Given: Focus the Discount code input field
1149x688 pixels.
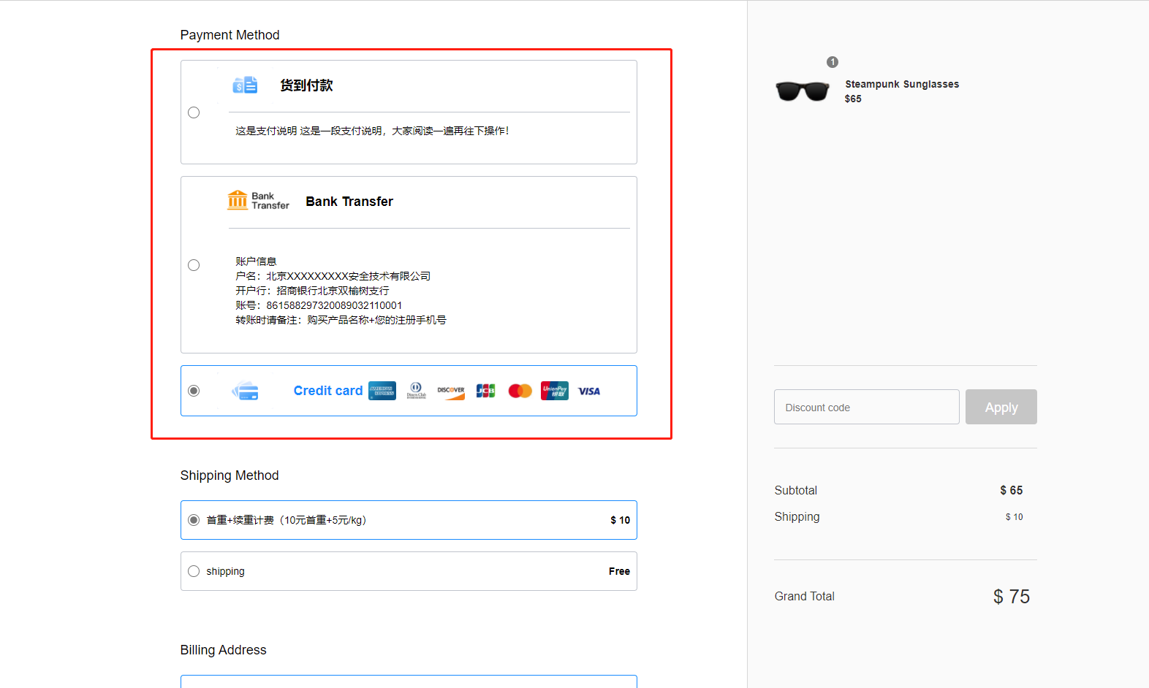Looking at the screenshot, I should point(866,407).
